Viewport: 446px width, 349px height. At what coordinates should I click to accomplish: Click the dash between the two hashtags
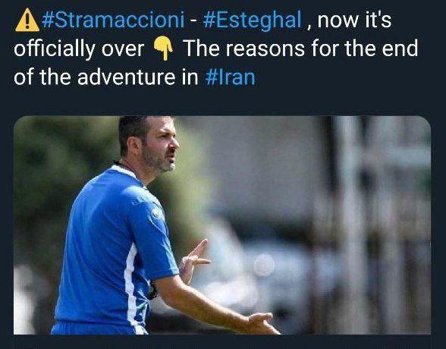[x=193, y=21]
